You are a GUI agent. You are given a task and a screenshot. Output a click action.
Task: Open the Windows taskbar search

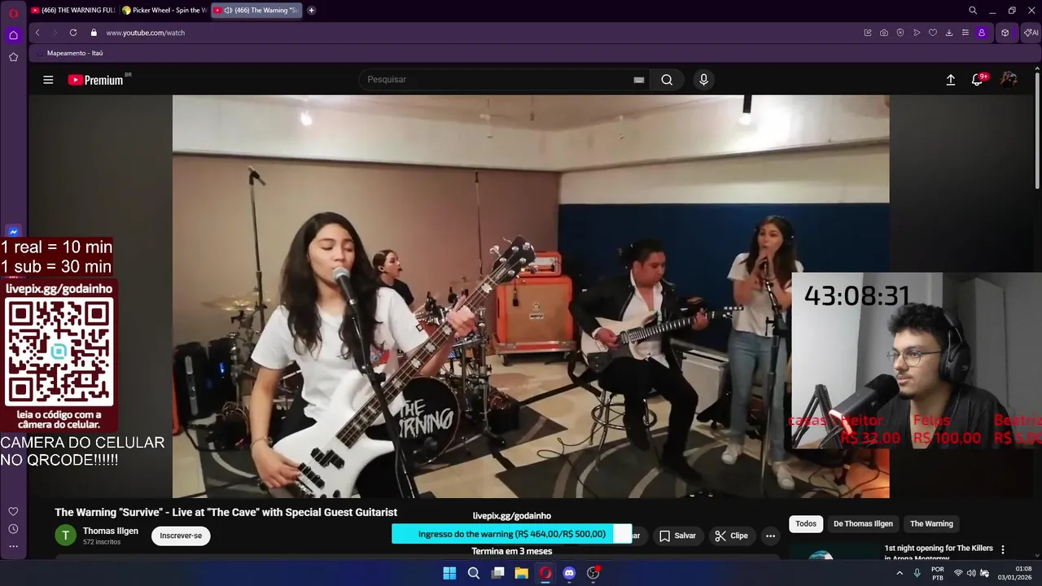click(474, 573)
